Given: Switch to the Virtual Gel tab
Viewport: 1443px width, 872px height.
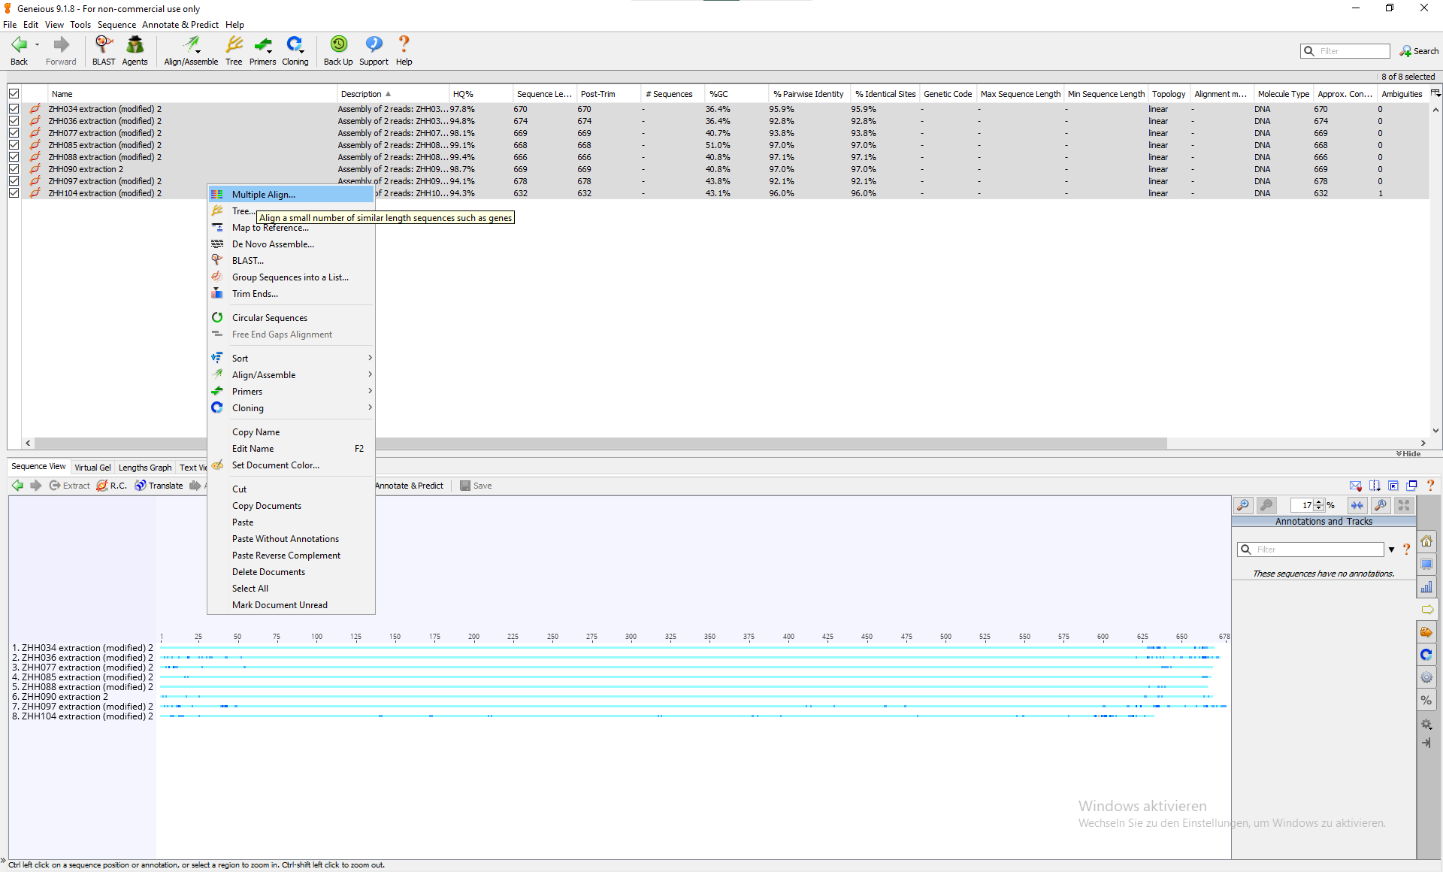Looking at the screenshot, I should click(x=92, y=468).
